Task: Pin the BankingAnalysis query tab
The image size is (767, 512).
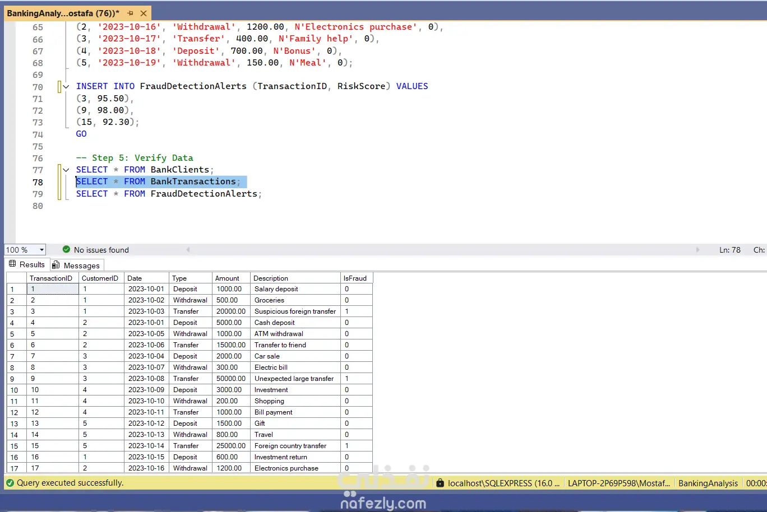Action: pyautogui.click(x=130, y=13)
